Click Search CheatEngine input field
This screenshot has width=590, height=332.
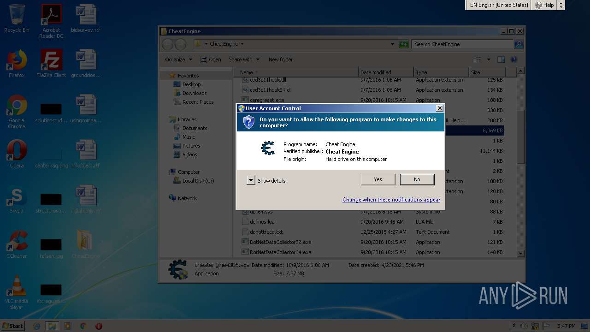(x=462, y=44)
